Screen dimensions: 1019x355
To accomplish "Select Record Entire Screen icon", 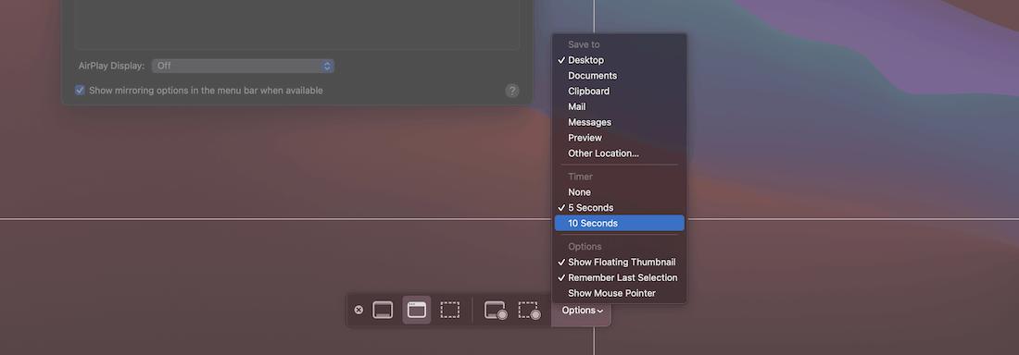I will [496, 311].
